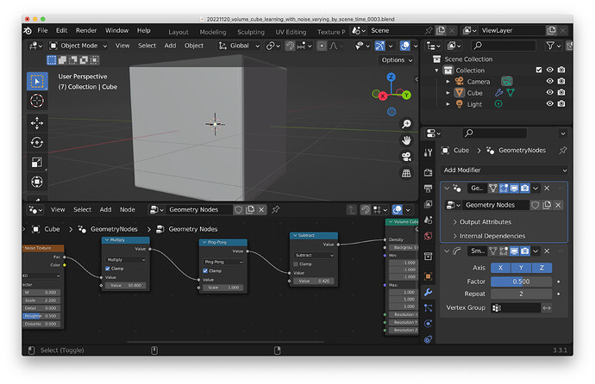The image size is (595, 384).
Task: Click Cube breadcrumb in node editor
Action: 52,229
